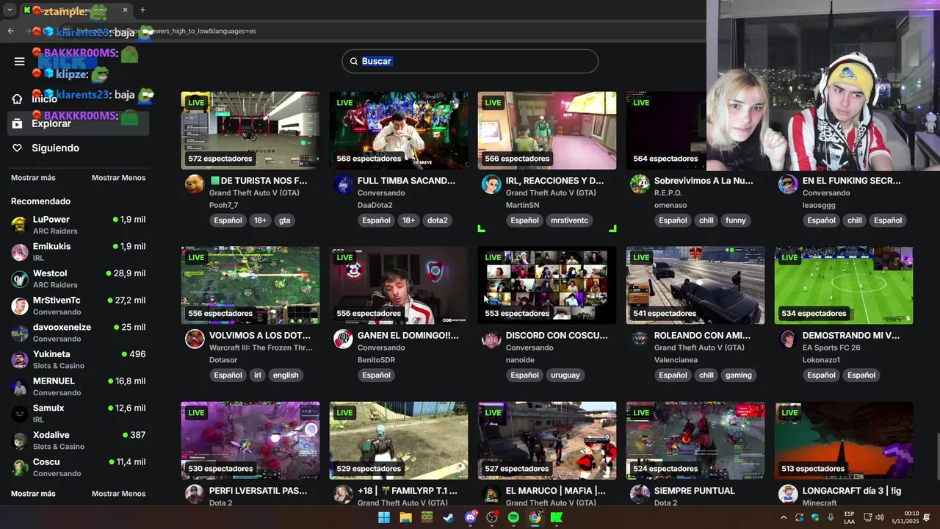This screenshot has height=529, width=940.
Task: Click the Buscar search field
Action: coord(470,61)
